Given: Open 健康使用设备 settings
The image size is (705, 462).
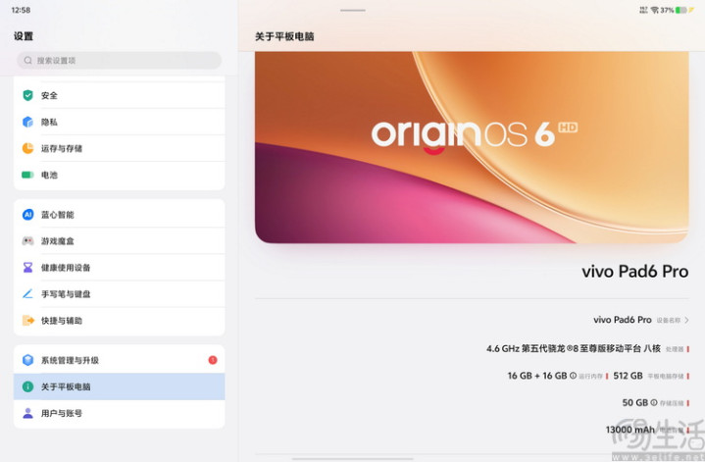Looking at the screenshot, I should point(120,268).
